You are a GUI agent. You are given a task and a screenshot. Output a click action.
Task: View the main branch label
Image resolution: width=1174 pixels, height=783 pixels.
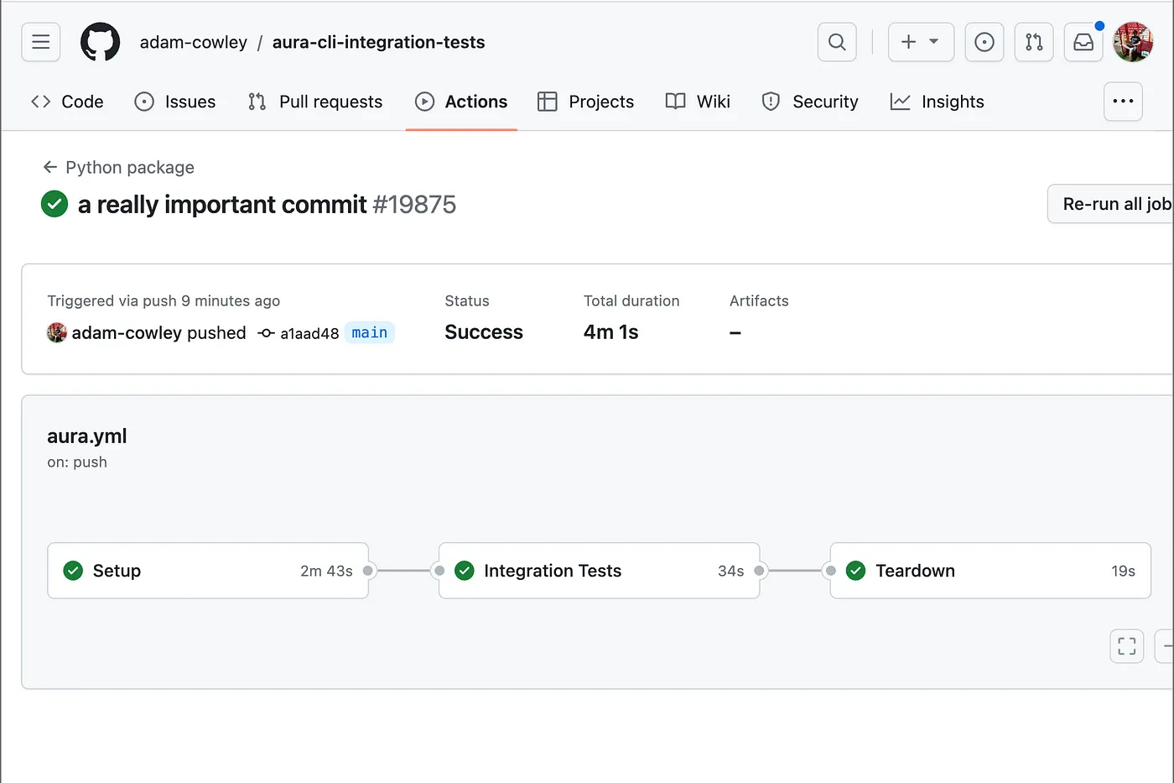click(369, 332)
